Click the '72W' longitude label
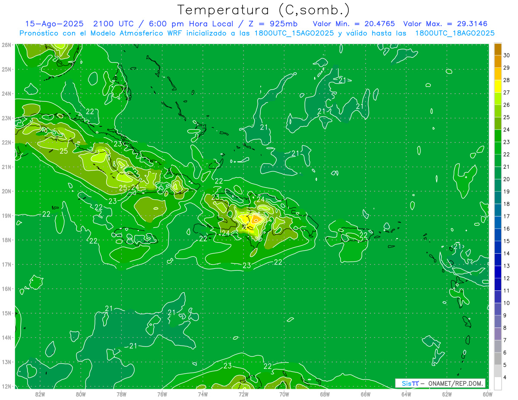Screen dimensions: 518x400 243,394
